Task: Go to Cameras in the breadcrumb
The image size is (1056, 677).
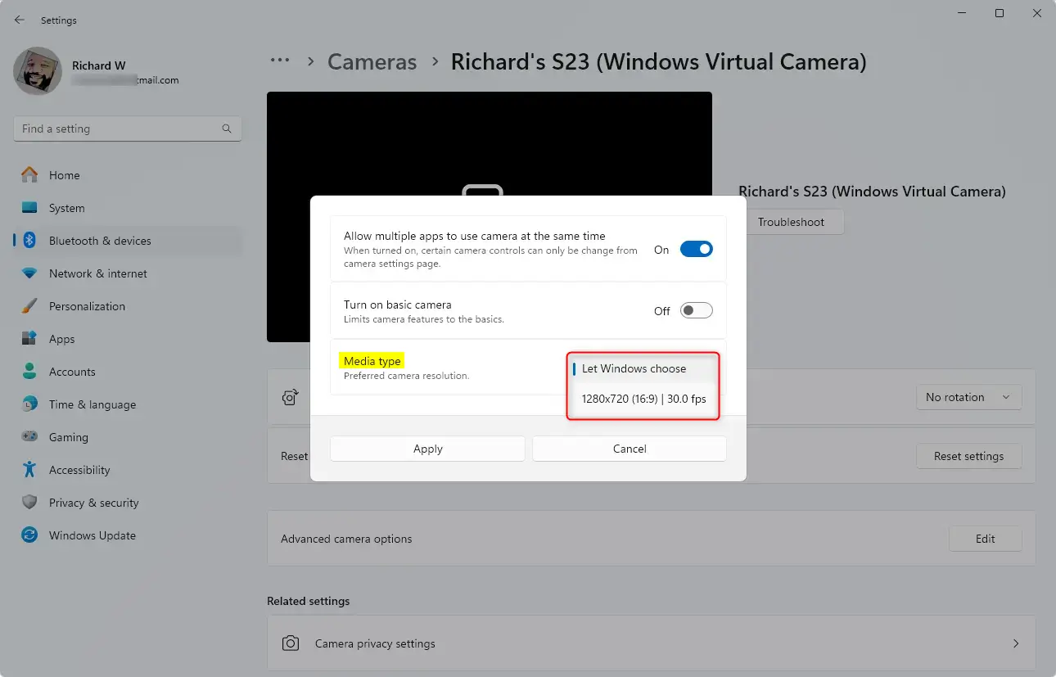Action: point(372,61)
